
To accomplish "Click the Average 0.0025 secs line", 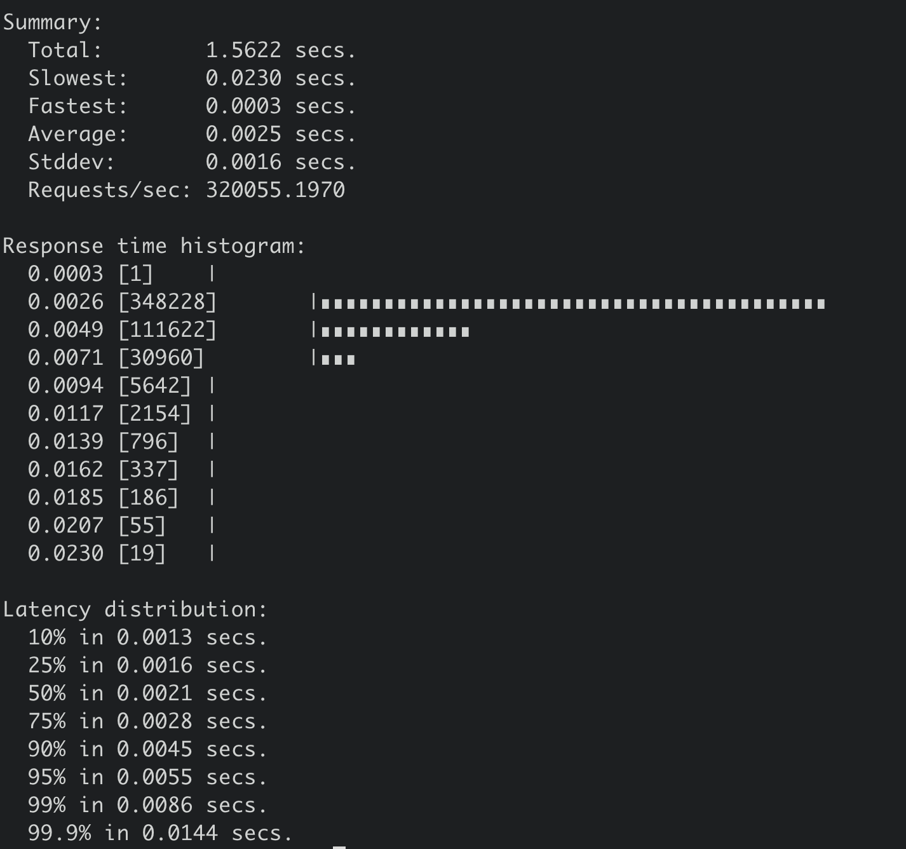I will click(192, 134).
